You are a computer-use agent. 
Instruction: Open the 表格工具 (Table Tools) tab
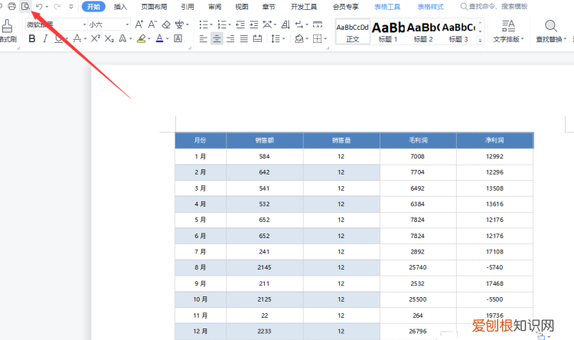(387, 6)
